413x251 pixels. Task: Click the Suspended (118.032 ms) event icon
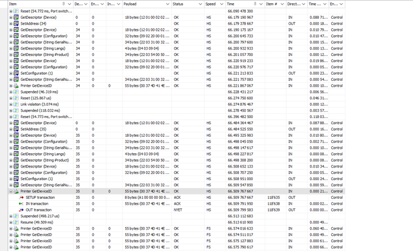pyautogui.click(x=16, y=110)
